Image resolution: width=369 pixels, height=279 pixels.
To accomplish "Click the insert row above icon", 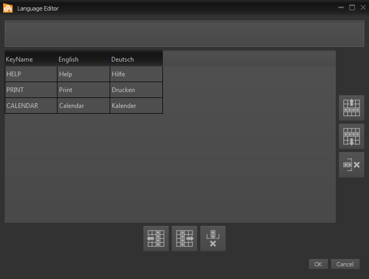I will coord(351,108).
